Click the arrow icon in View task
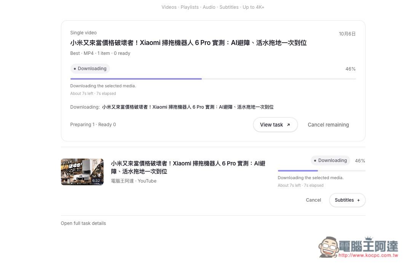This screenshot has height=263, width=404. pyautogui.click(x=288, y=125)
